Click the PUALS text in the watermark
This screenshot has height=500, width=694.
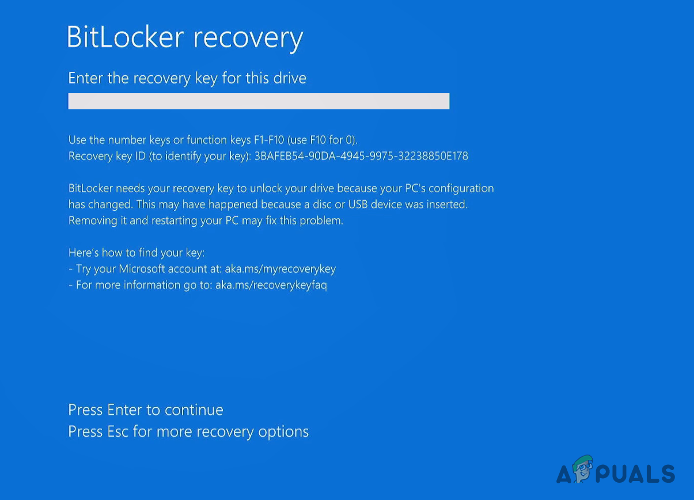(636, 474)
